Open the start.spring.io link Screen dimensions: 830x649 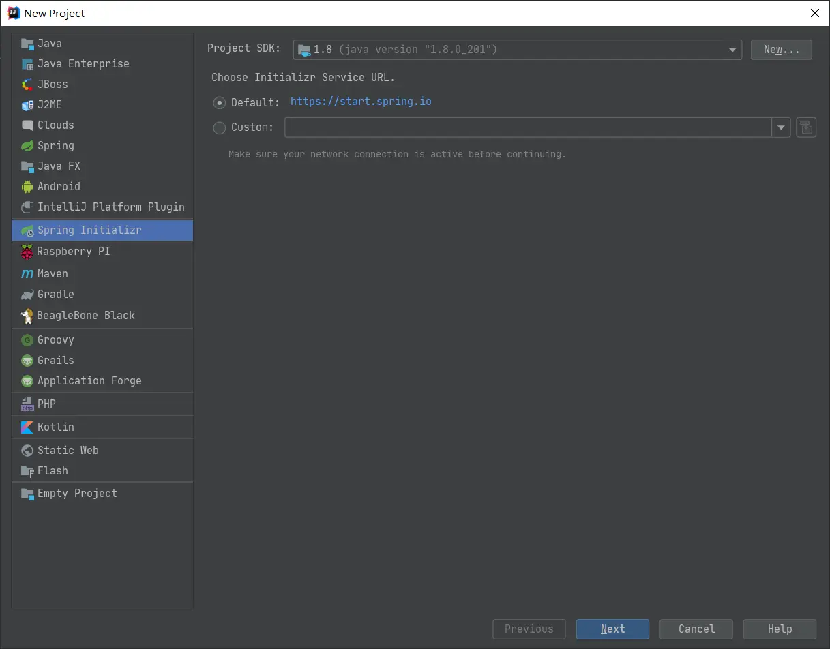coord(361,102)
